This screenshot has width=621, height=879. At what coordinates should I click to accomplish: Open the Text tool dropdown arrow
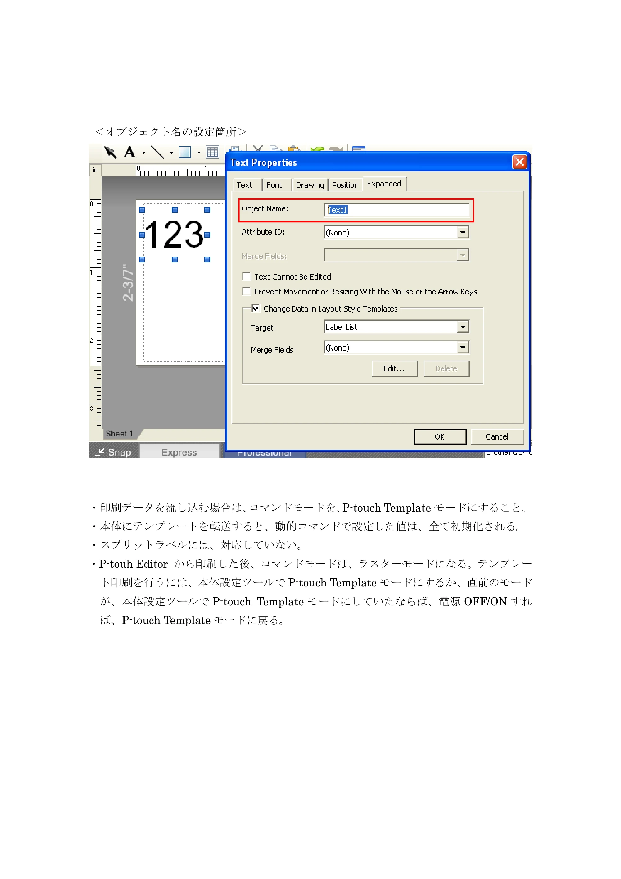(x=143, y=153)
